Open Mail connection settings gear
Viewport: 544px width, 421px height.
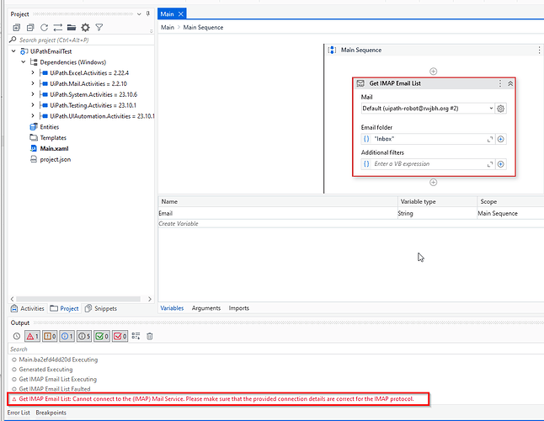coord(501,109)
